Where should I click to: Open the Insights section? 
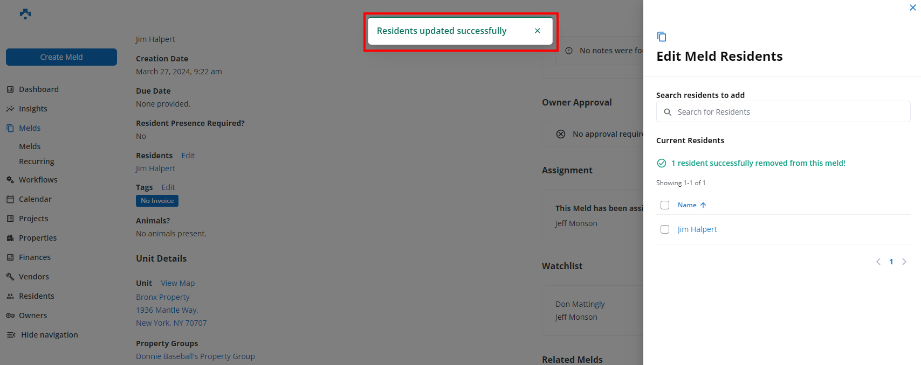click(x=33, y=109)
